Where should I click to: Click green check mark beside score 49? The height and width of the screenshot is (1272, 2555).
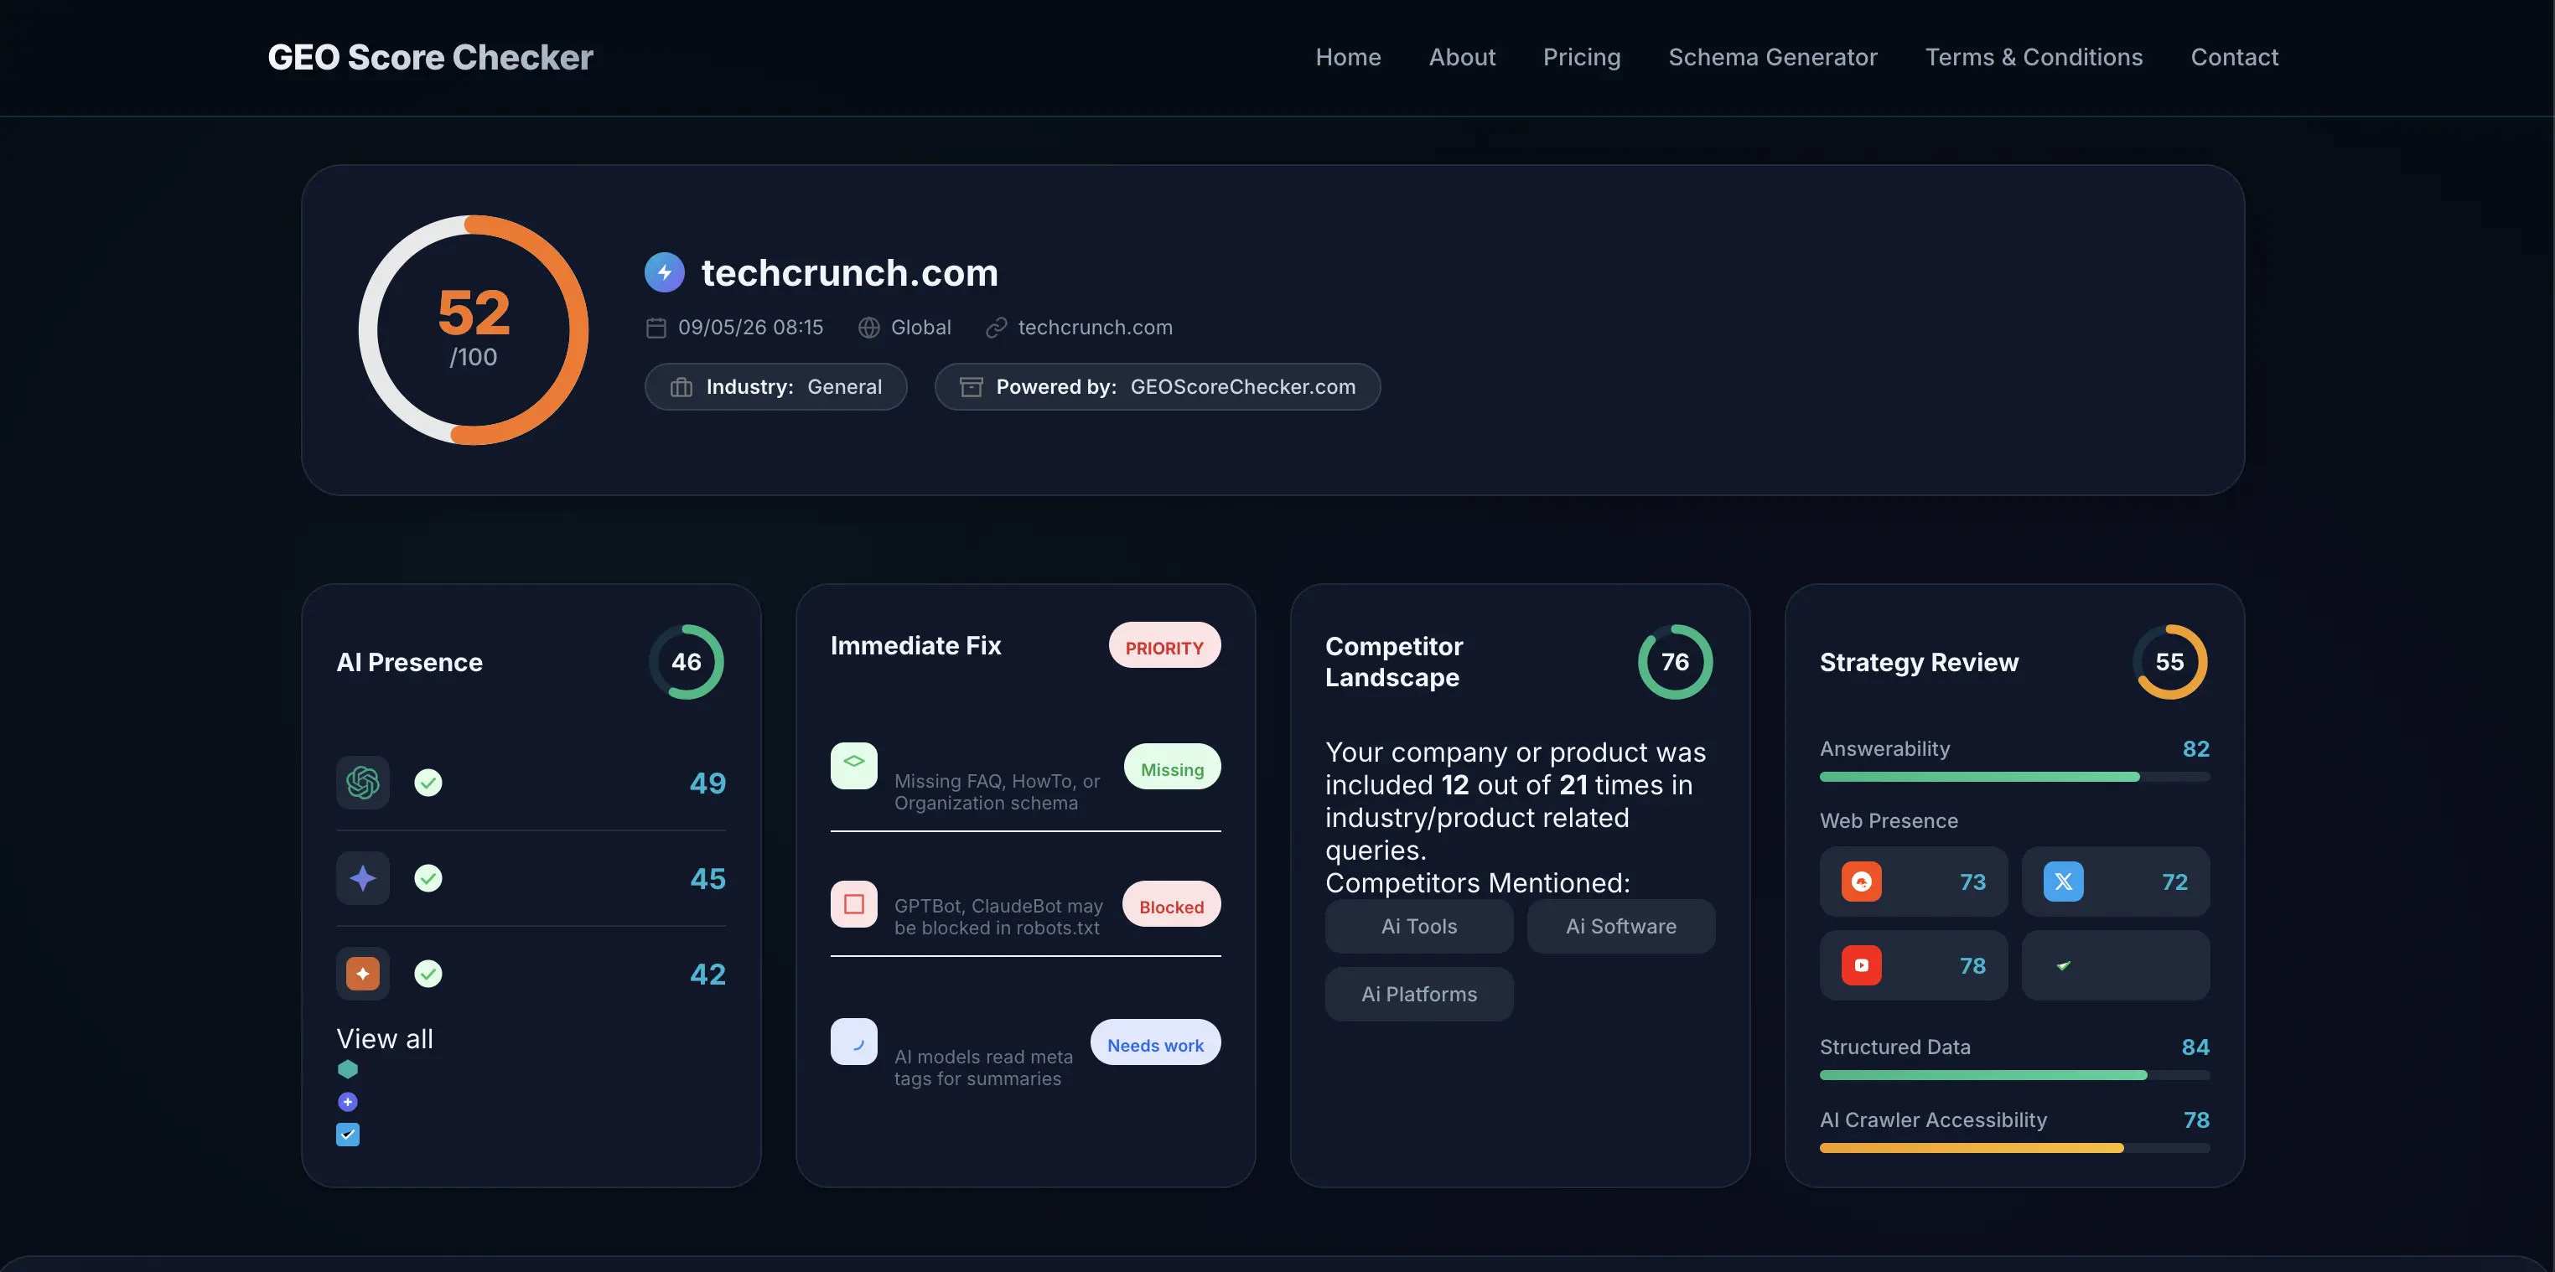tap(428, 783)
